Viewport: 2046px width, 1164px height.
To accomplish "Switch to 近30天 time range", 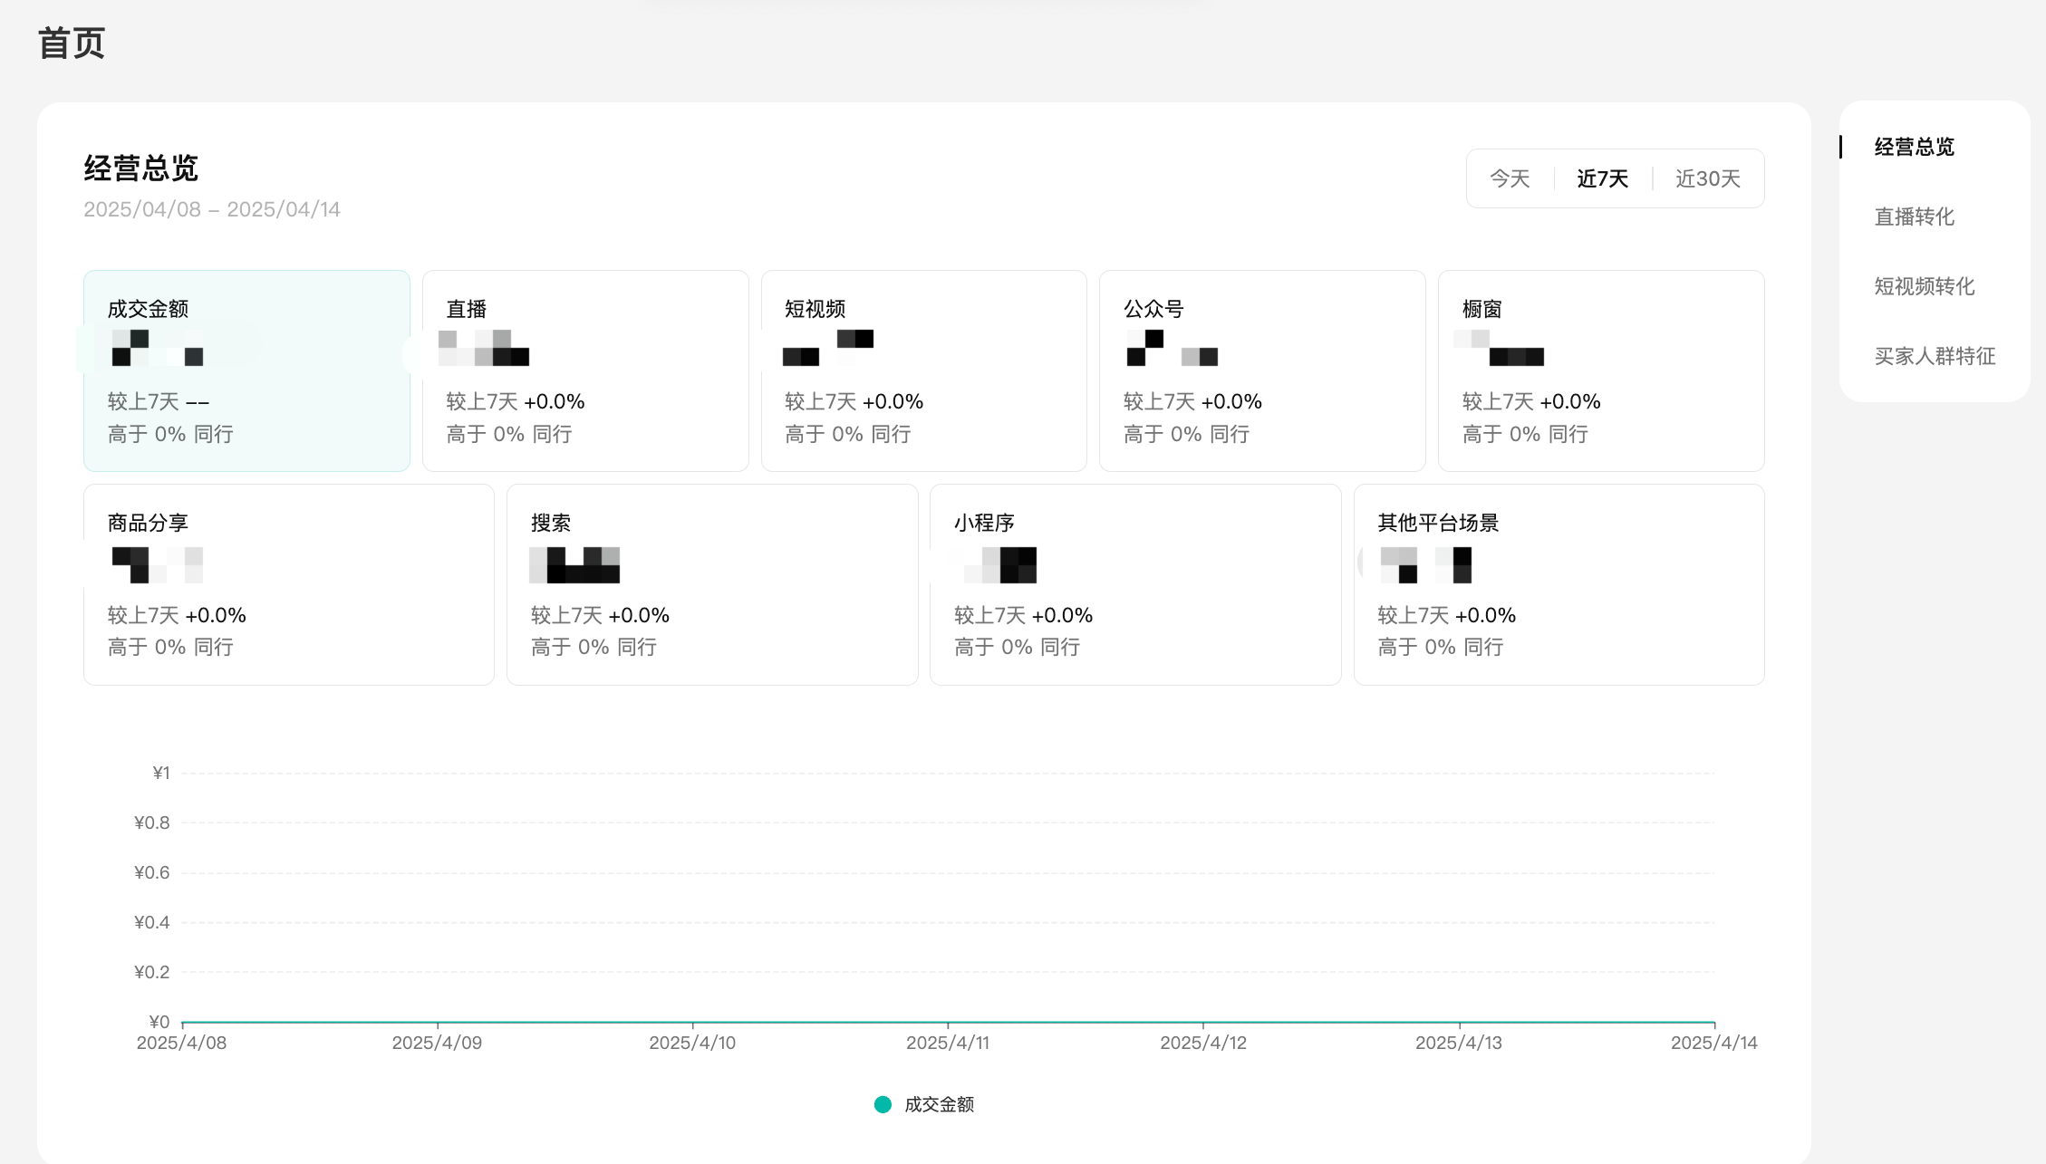I will [x=1707, y=178].
